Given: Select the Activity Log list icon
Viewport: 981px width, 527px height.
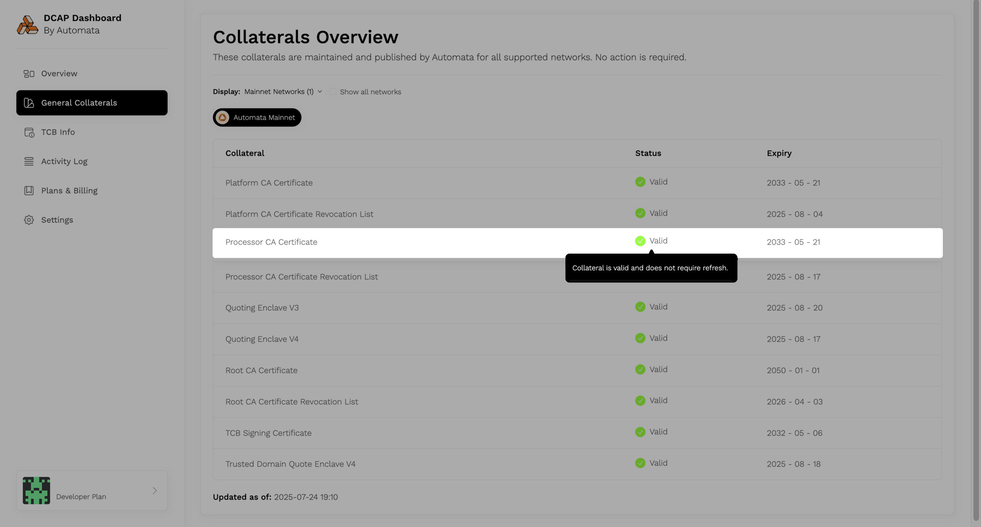Looking at the screenshot, I should [29, 161].
